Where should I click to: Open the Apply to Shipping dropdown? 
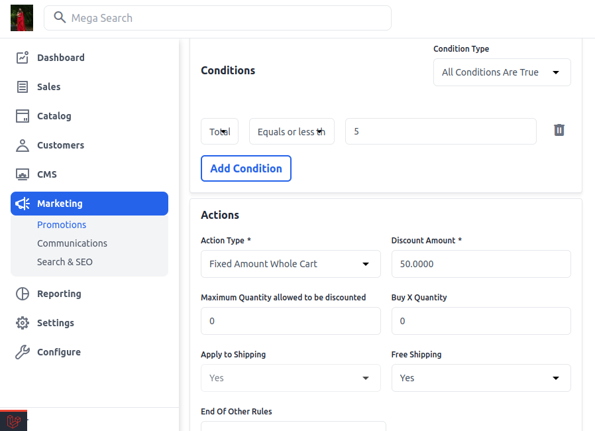pyautogui.click(x=291, y=378)
